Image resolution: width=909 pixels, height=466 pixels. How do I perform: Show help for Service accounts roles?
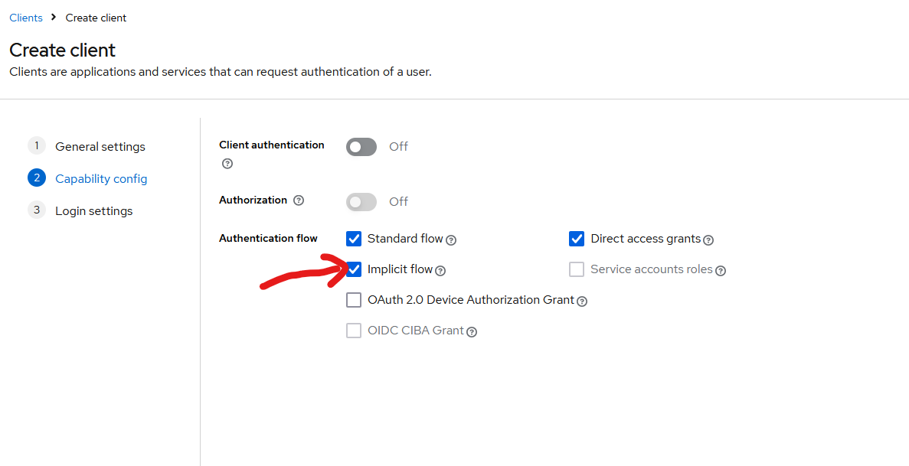pos(721,270)
